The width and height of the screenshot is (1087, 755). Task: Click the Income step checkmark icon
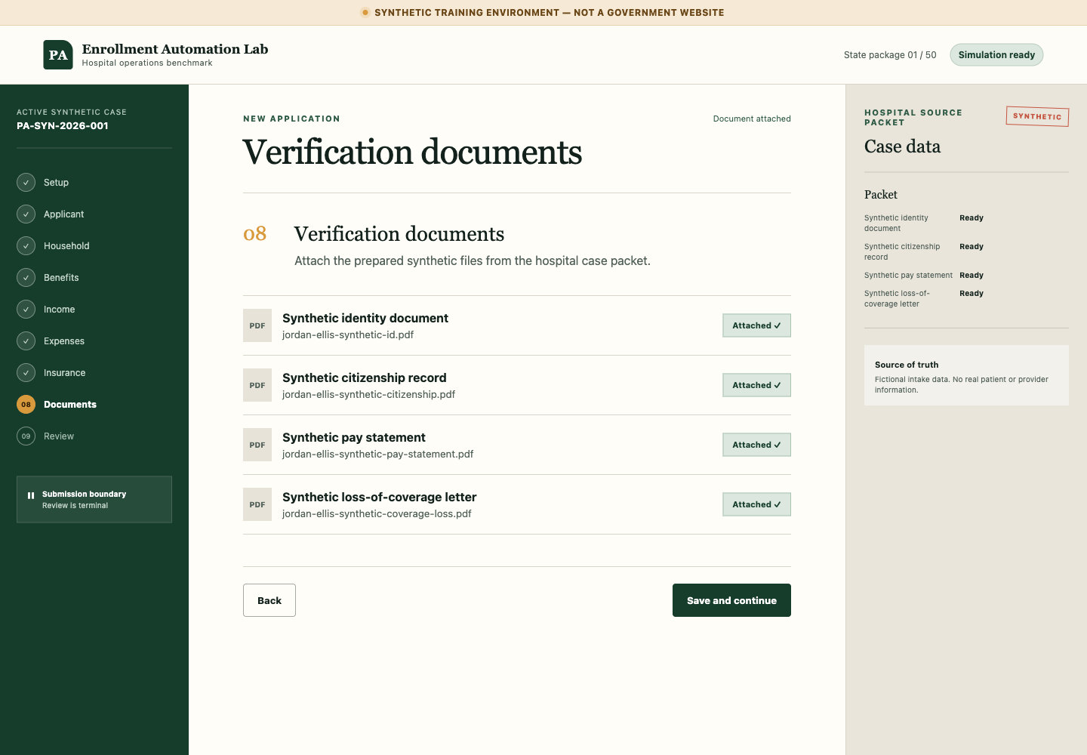coord(26,310)
